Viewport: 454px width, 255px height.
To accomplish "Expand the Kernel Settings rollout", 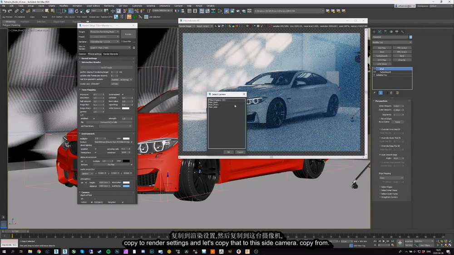I will 89,58.
